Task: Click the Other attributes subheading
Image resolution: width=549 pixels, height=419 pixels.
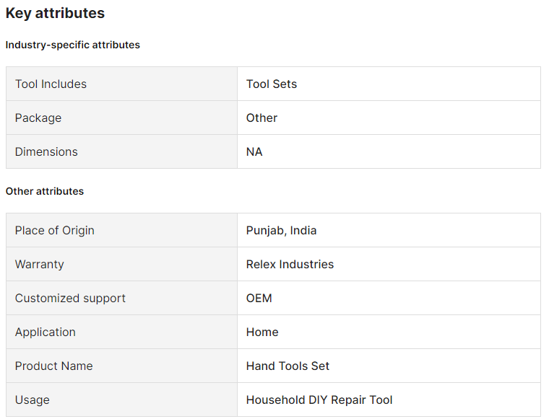Action: coord(45,191)
